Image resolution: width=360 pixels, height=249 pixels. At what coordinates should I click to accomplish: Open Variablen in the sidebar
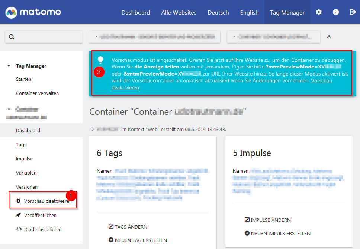26,173
